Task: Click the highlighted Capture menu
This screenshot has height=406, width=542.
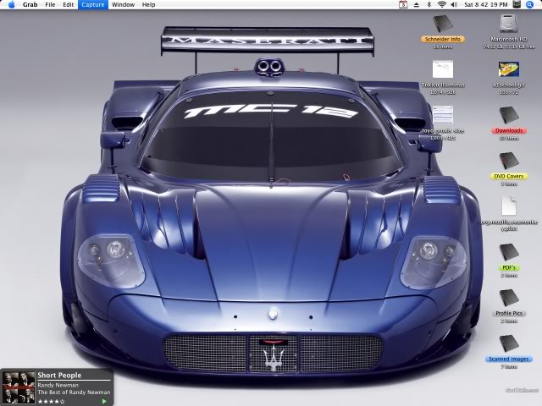Action: (x=93, y=5)
